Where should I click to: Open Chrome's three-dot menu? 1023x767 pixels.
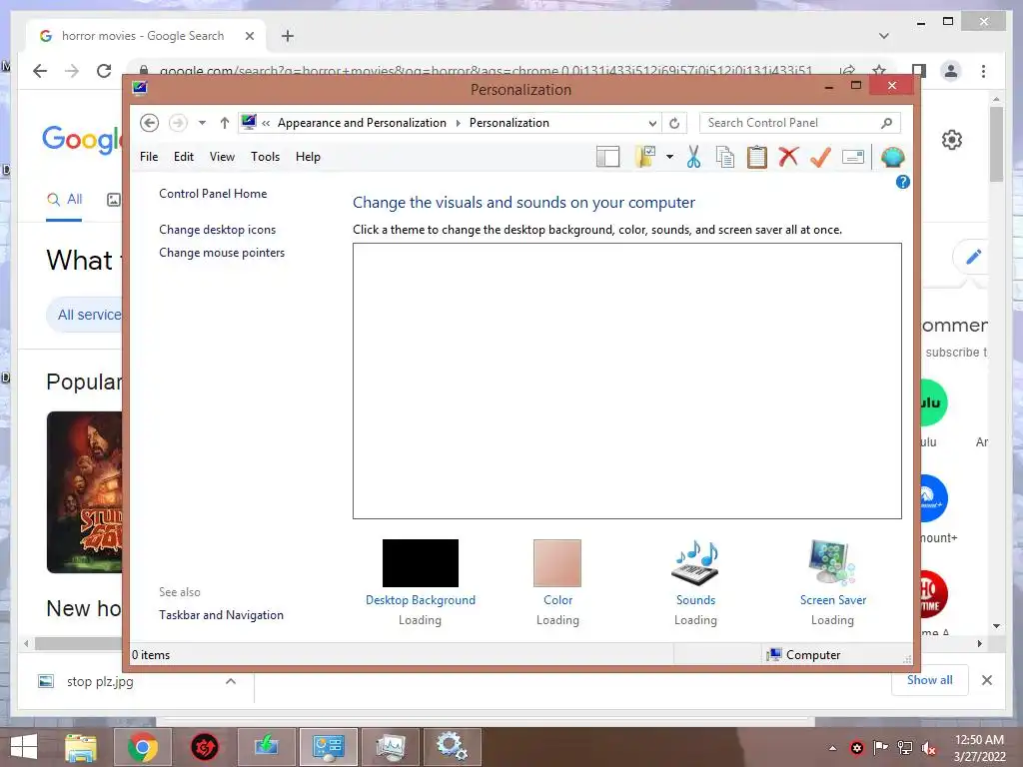[983, 71]
